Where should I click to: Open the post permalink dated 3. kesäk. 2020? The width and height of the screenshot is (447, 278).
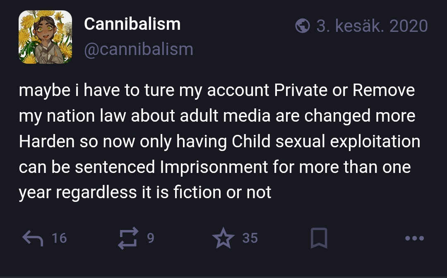coord(372,26)
